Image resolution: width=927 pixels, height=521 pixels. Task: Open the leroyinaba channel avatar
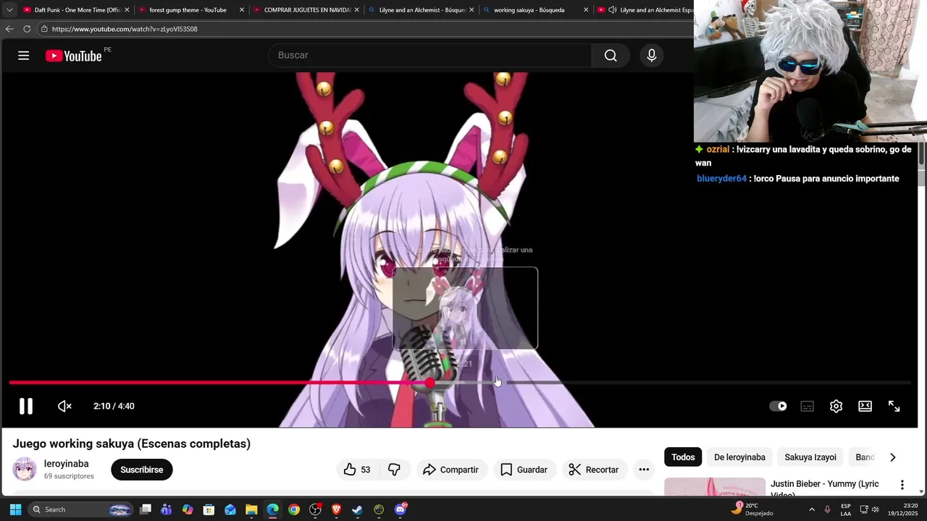pos(25,469)
